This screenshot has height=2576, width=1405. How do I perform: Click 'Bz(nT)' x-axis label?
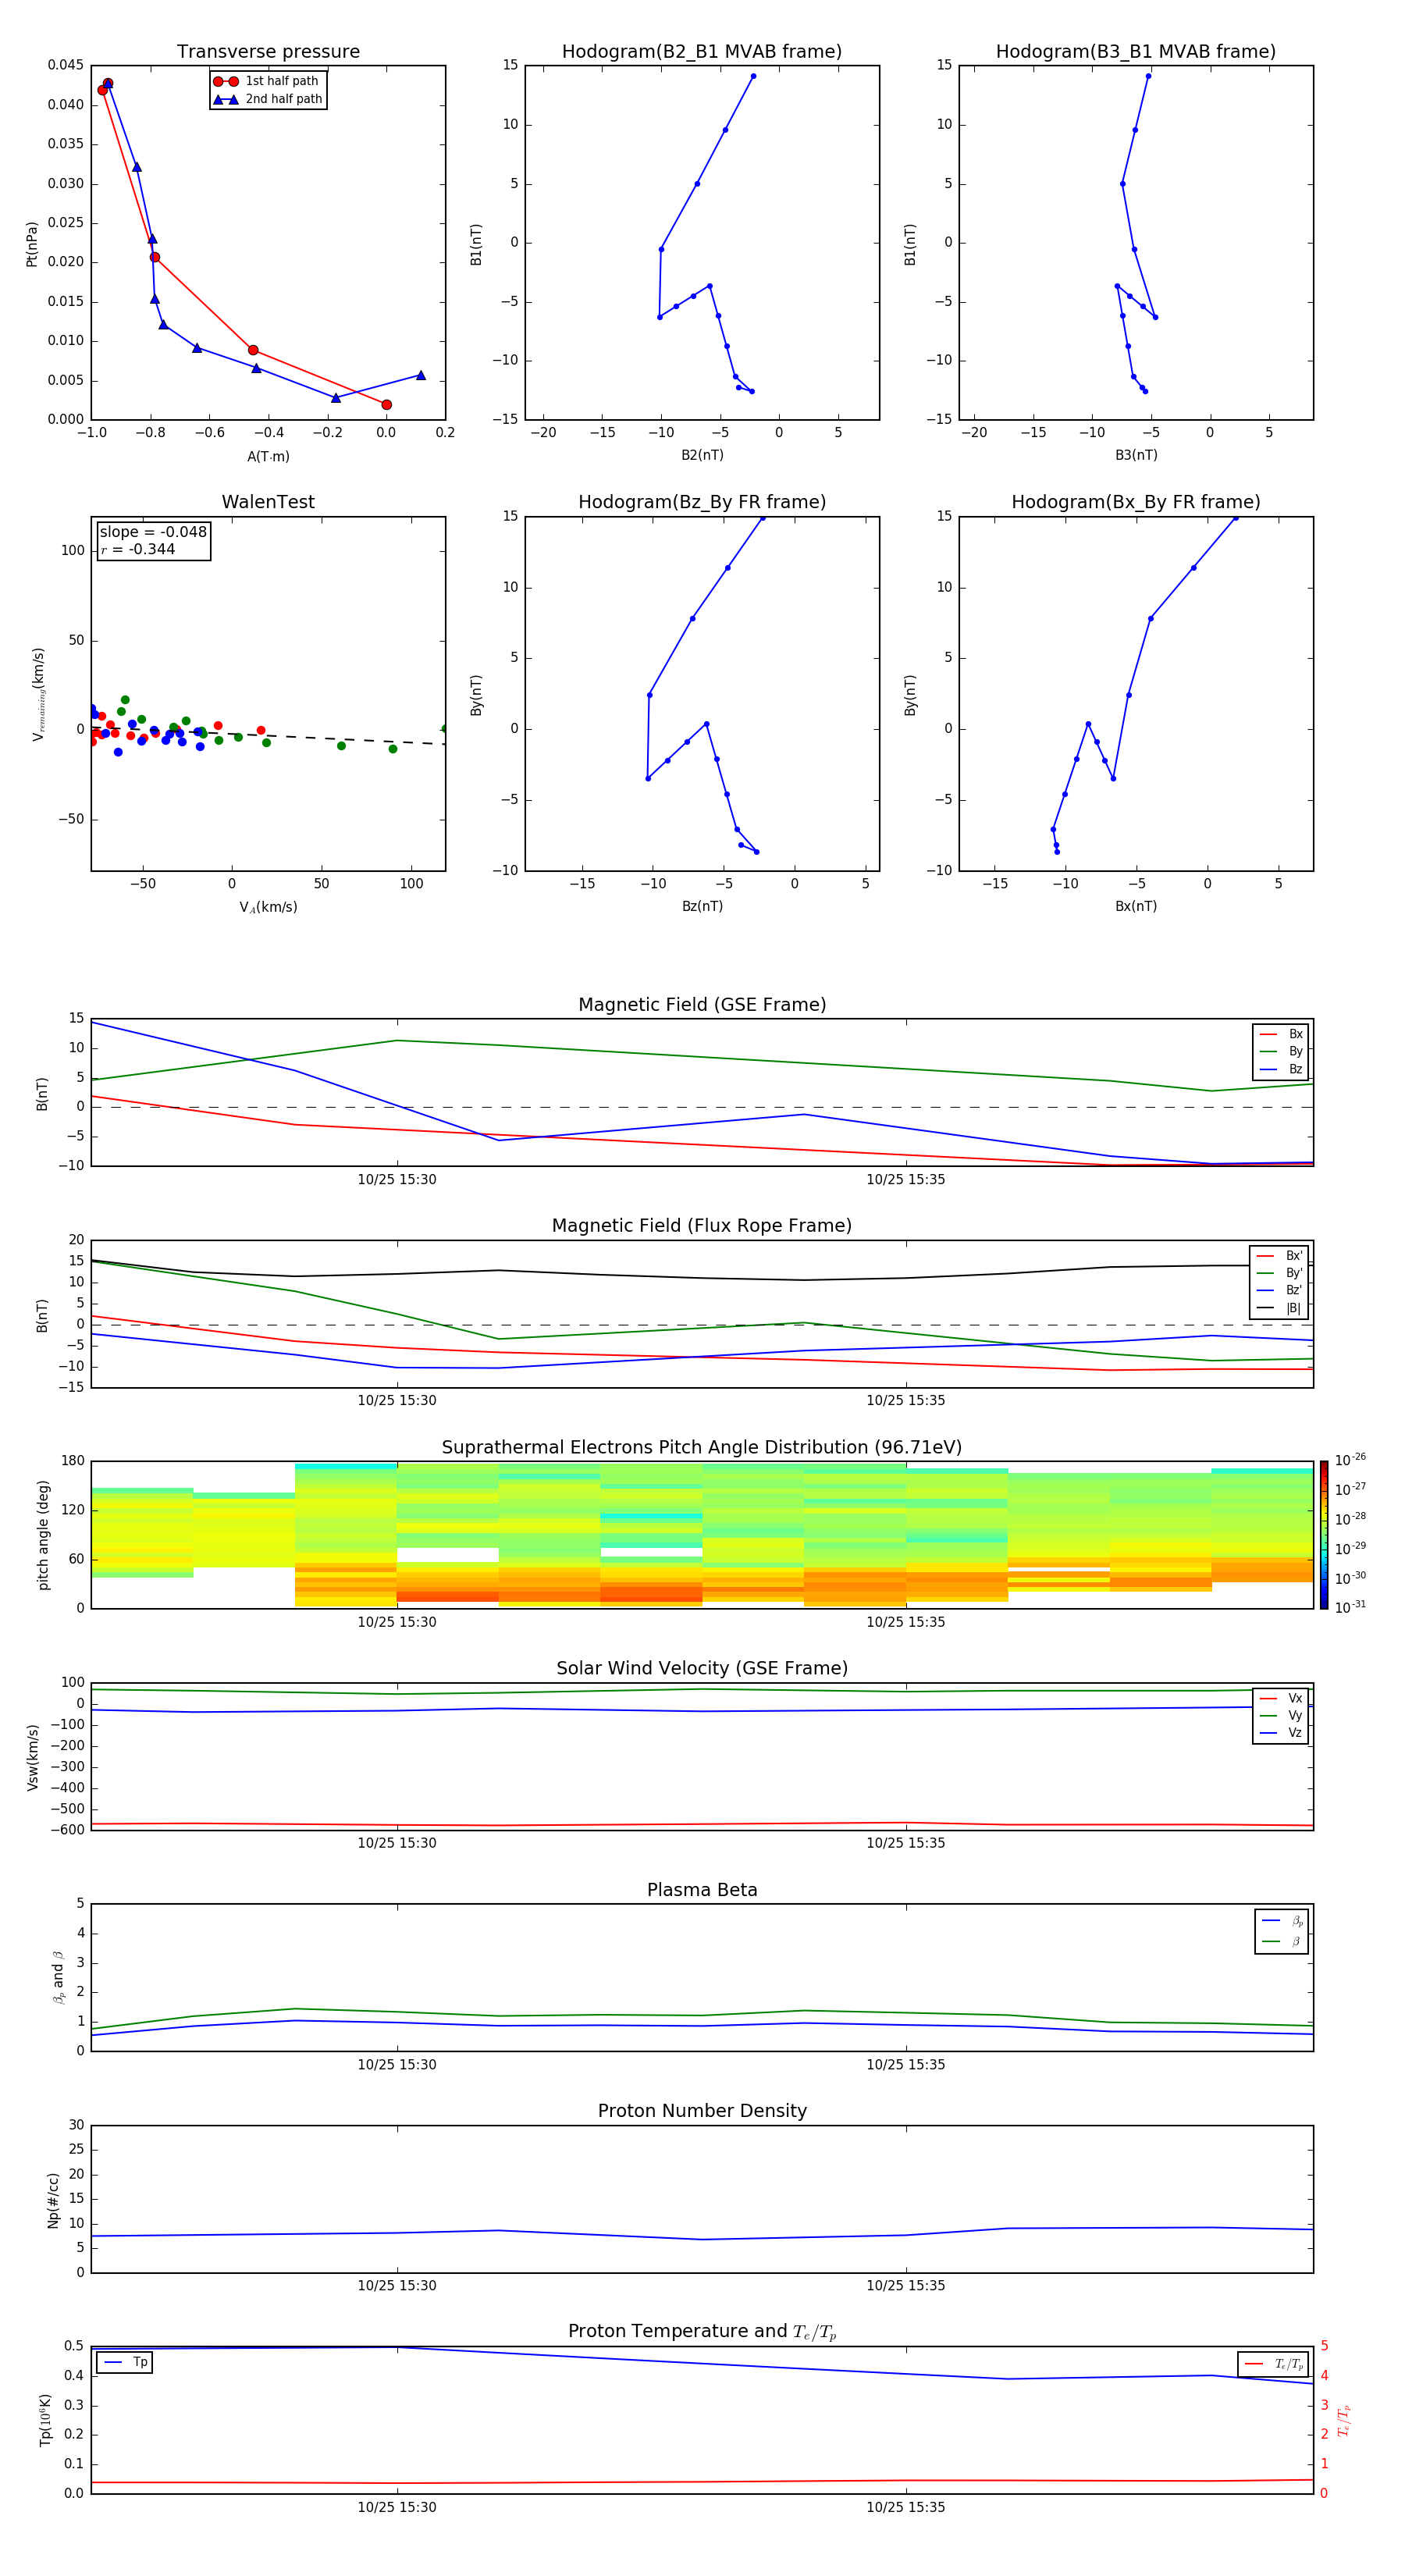[x=702, y=906]
